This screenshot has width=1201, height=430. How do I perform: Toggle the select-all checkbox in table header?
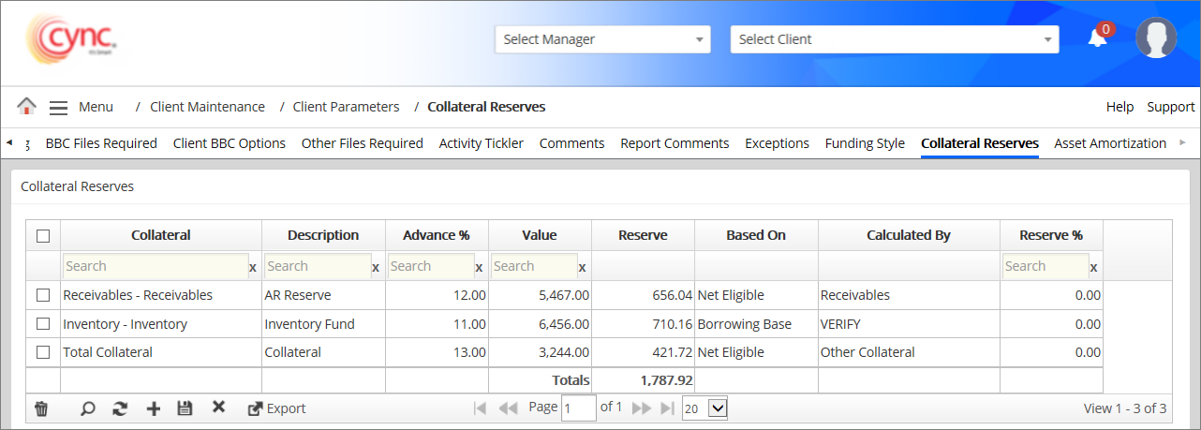coord(42,236)
